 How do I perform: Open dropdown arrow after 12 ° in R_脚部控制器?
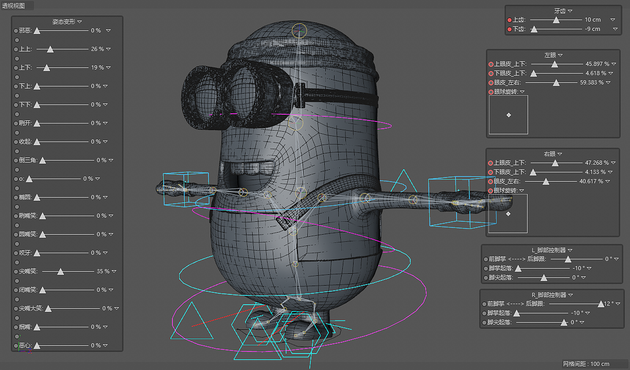(x=618, y=304)
